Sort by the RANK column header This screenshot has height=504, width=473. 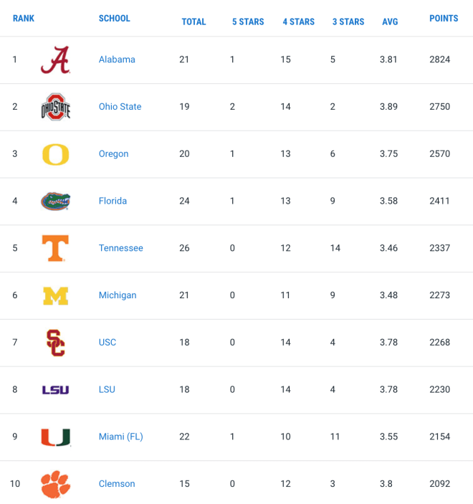24,19
